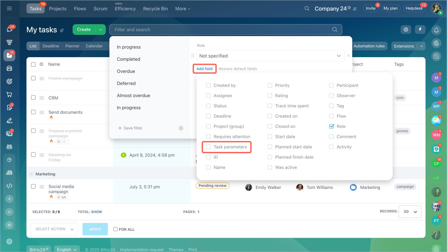Check the Planned finish date field
This screenshot has width=447, height=252.
(270, 157)
